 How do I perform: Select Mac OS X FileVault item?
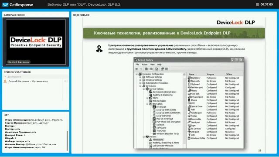pos(165,119)
